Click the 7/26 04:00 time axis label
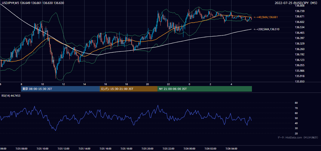Image resolution: width=321 pixels, height=151 pixels. coord(231,149)
